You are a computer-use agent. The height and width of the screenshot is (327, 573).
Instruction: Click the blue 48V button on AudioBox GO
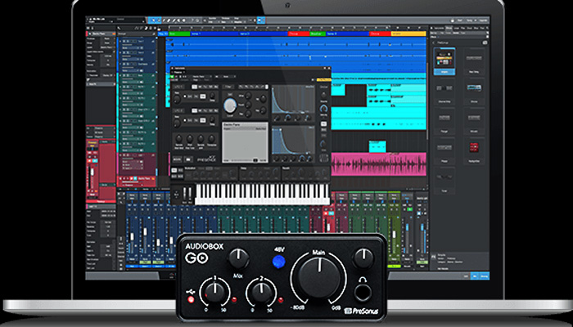(279, 261)
